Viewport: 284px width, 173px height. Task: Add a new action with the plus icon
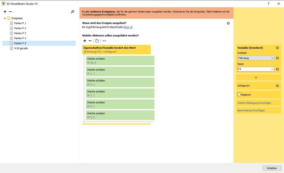click(x=85, y=41)
